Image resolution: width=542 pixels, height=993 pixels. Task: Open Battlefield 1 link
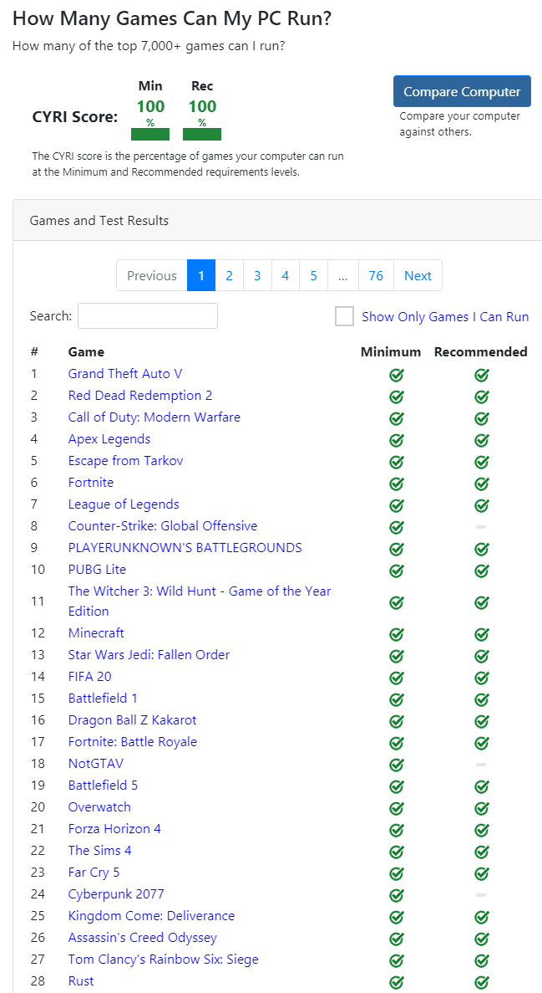click(103, 699)
